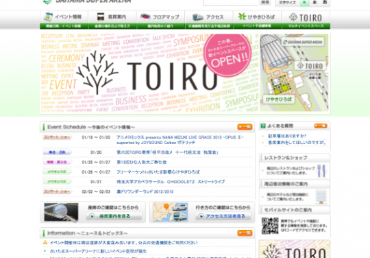Open the モバイルサイトのご案内 section heading
Image resolution: width=370 pixels, height=258 pixels.
[295, 210]
